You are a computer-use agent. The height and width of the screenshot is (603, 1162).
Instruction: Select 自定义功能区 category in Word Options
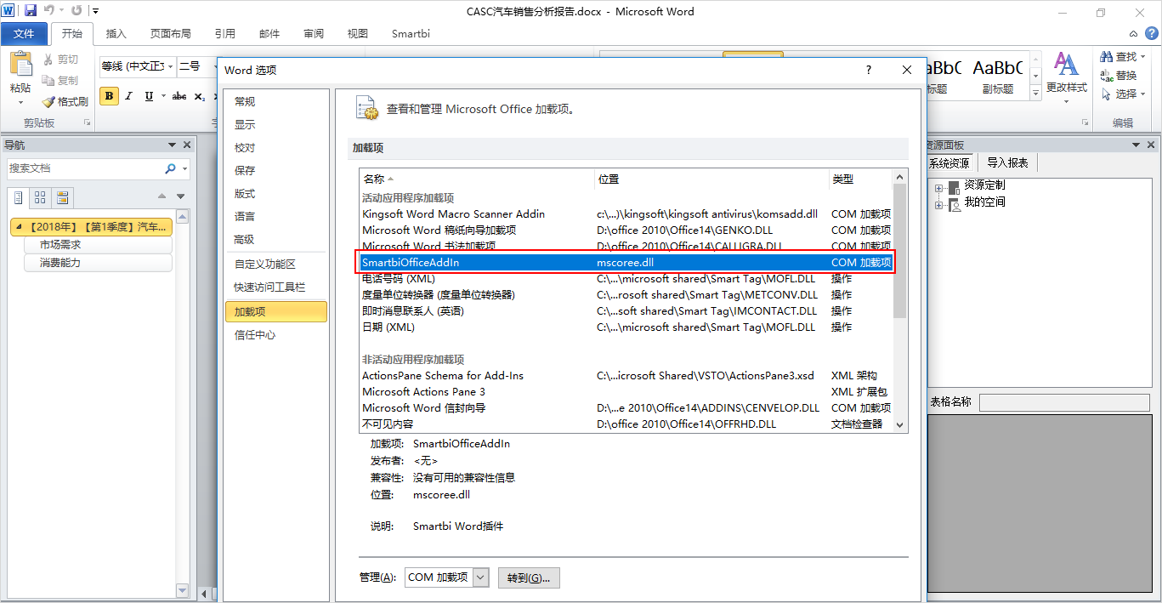(x=275, y=265)
